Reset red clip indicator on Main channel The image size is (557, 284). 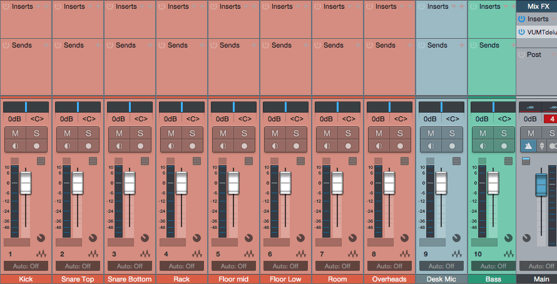(550, 119)
